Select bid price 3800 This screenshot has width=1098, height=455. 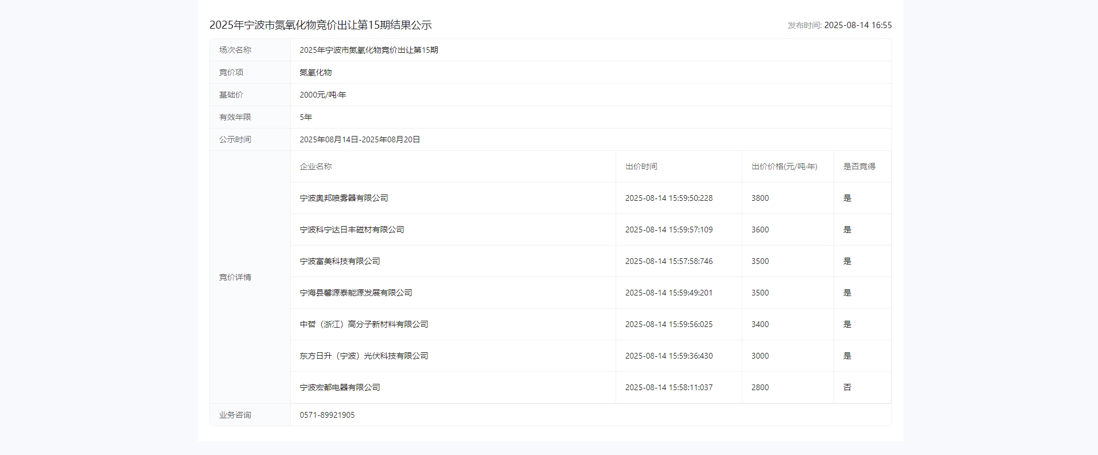760,198
